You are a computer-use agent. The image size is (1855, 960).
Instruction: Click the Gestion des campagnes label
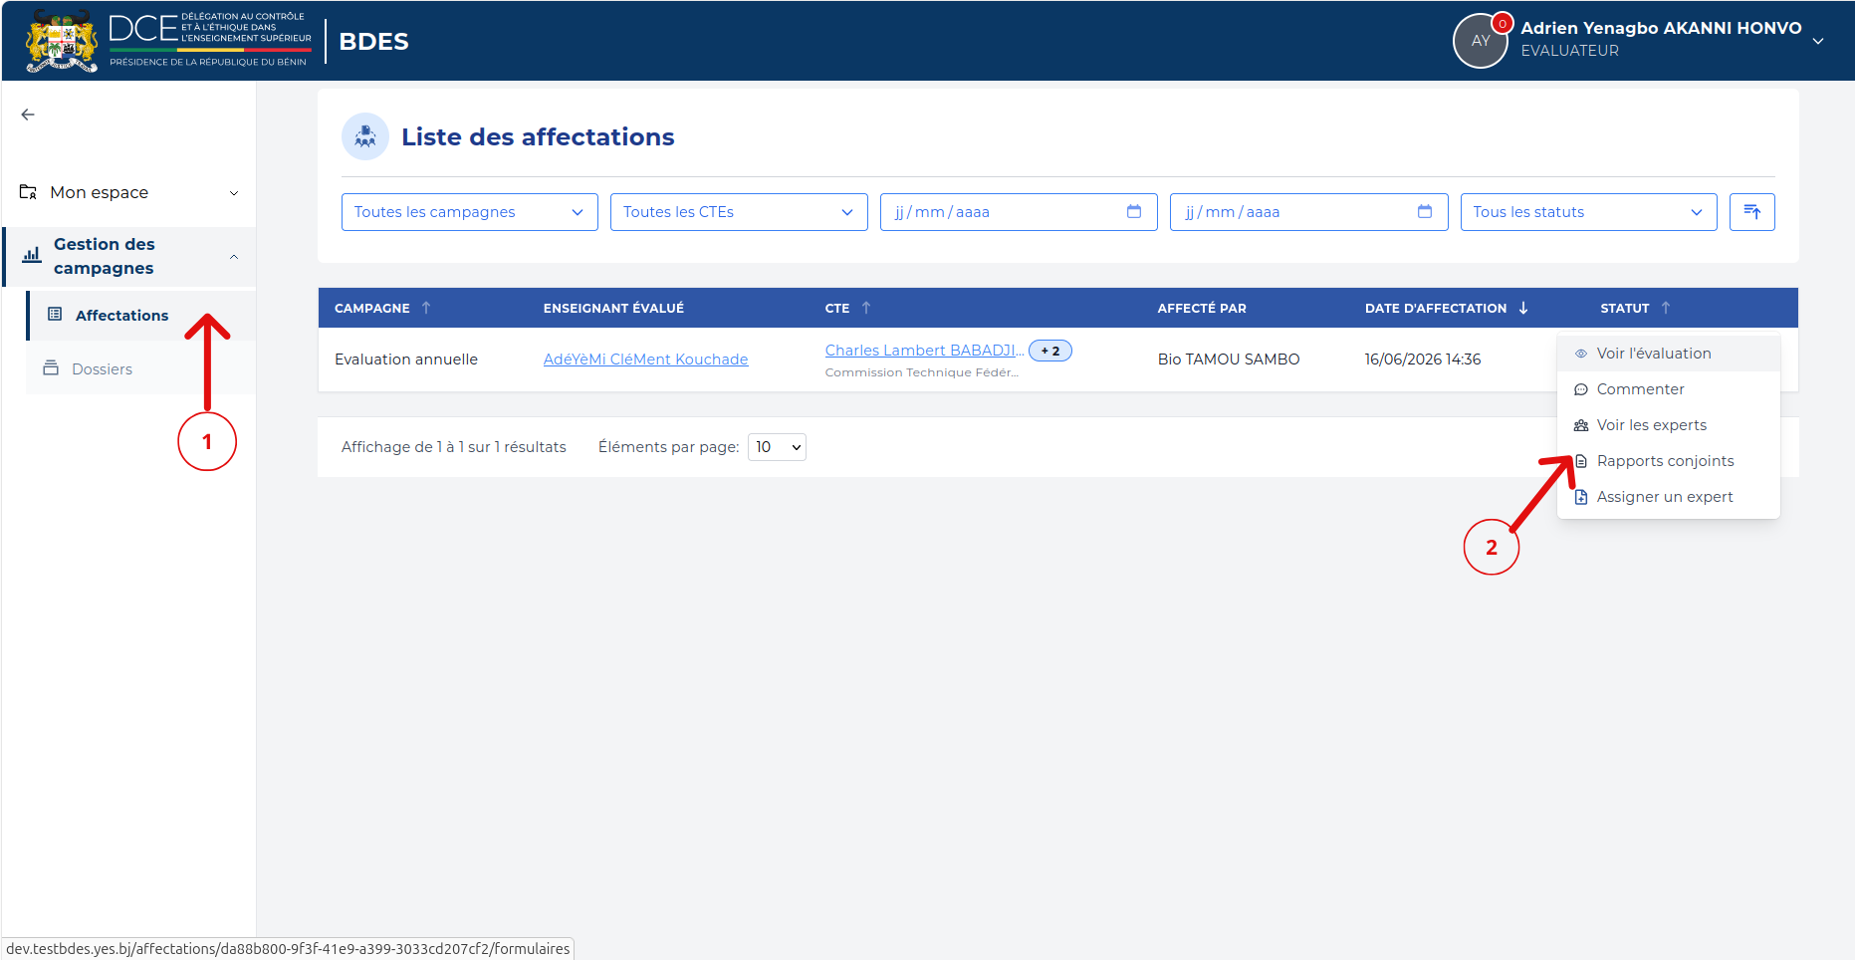click(x=104, y=256)
